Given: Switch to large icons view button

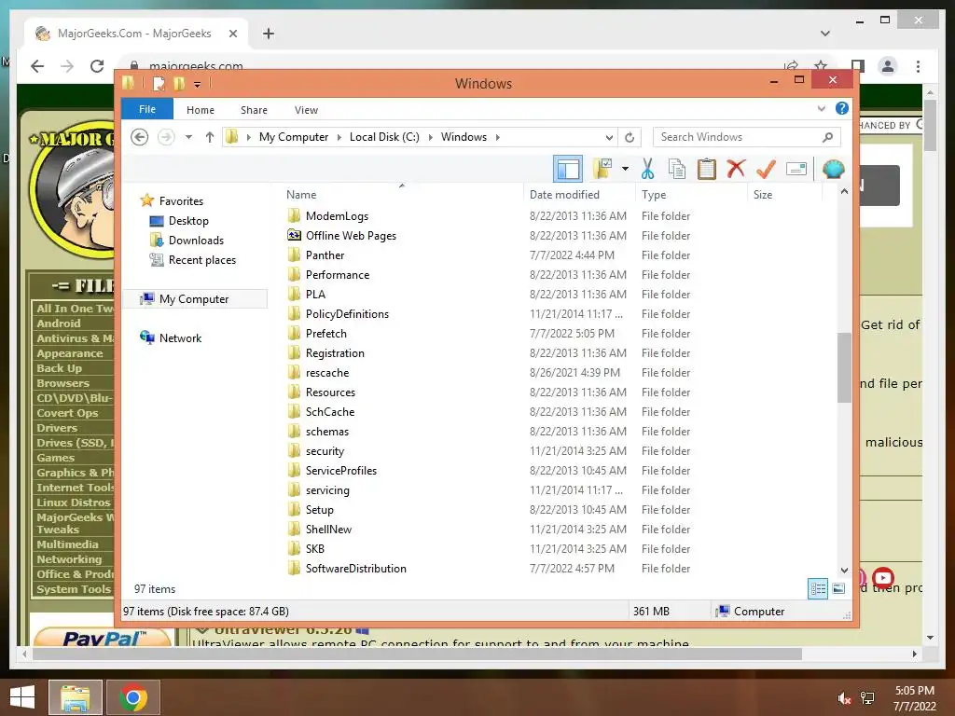Looking at the screenshot, I should (838, 589).
